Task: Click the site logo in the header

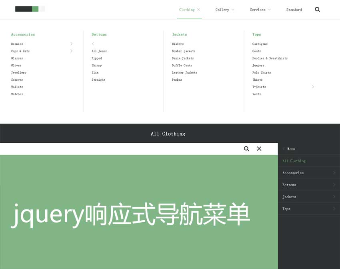Action: [x=30, y=9]
